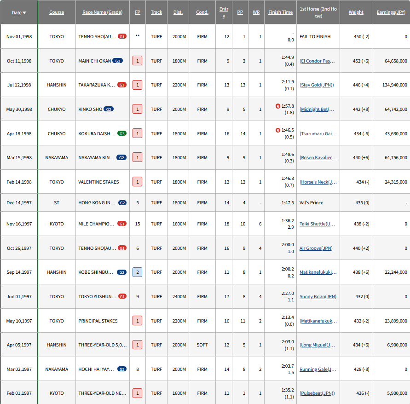Click 1st place badge for Nakayama Kinen

(138, 157)
